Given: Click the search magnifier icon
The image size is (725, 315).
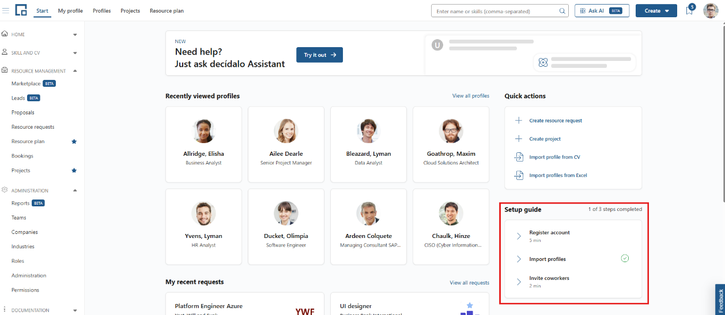Looking at the screenshot, I should 562,11.
